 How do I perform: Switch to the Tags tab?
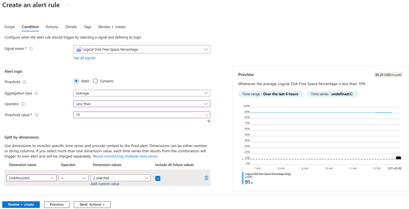(87, 27)
